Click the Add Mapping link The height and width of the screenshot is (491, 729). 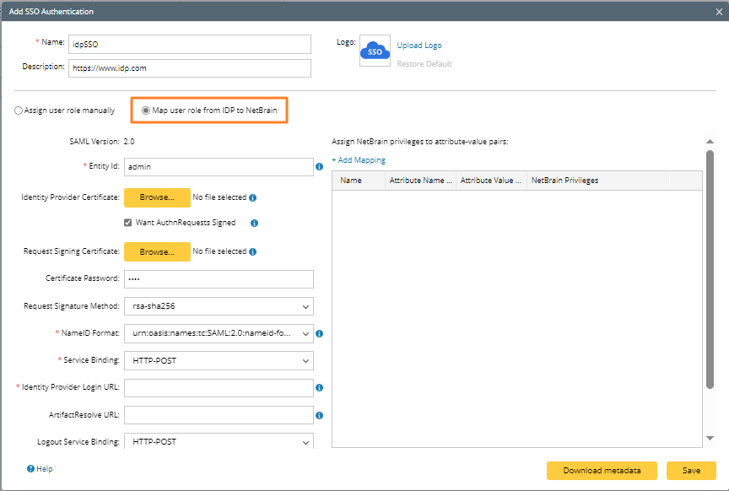coord(359,159)
